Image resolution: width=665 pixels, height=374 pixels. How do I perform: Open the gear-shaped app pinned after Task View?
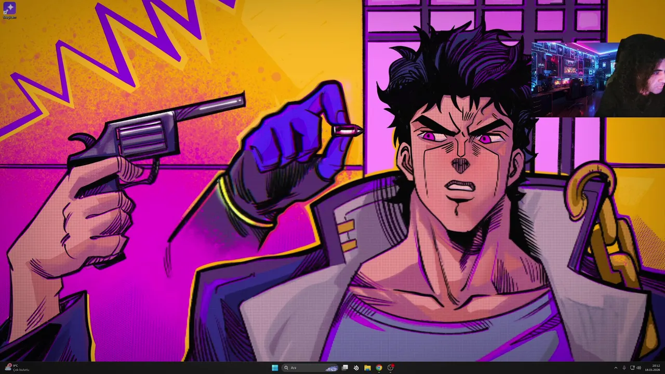click(356, 368)
